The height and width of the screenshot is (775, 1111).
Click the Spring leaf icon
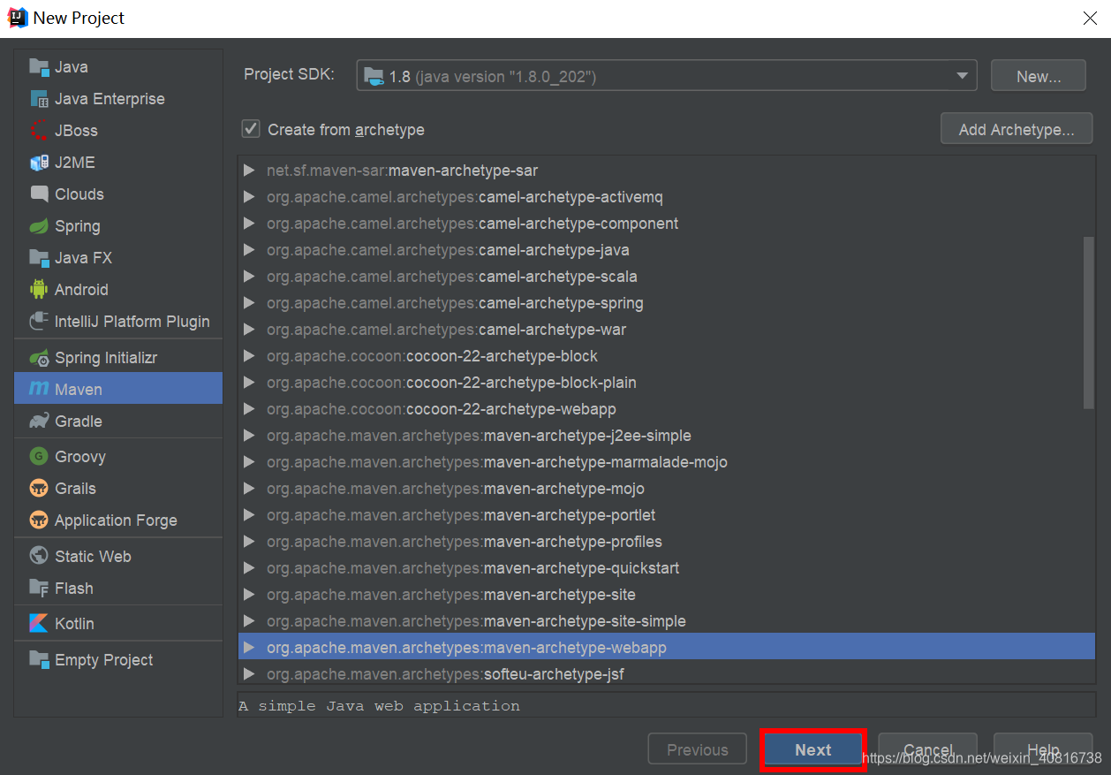coord(39,226)
